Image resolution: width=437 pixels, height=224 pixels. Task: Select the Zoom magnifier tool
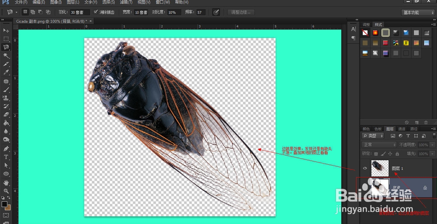click(x=6, y=191)
